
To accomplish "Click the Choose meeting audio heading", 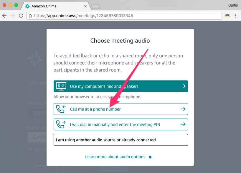I will click(120, 41).
